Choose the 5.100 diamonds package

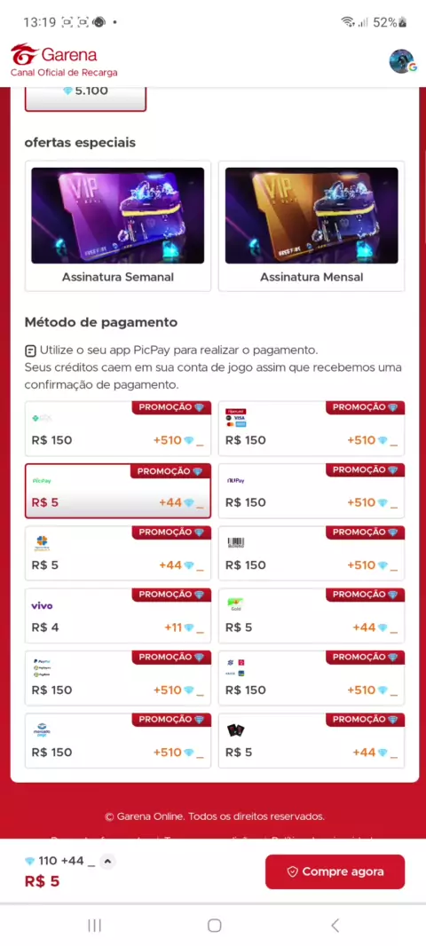pyautogui.click(x=85, y=97)
